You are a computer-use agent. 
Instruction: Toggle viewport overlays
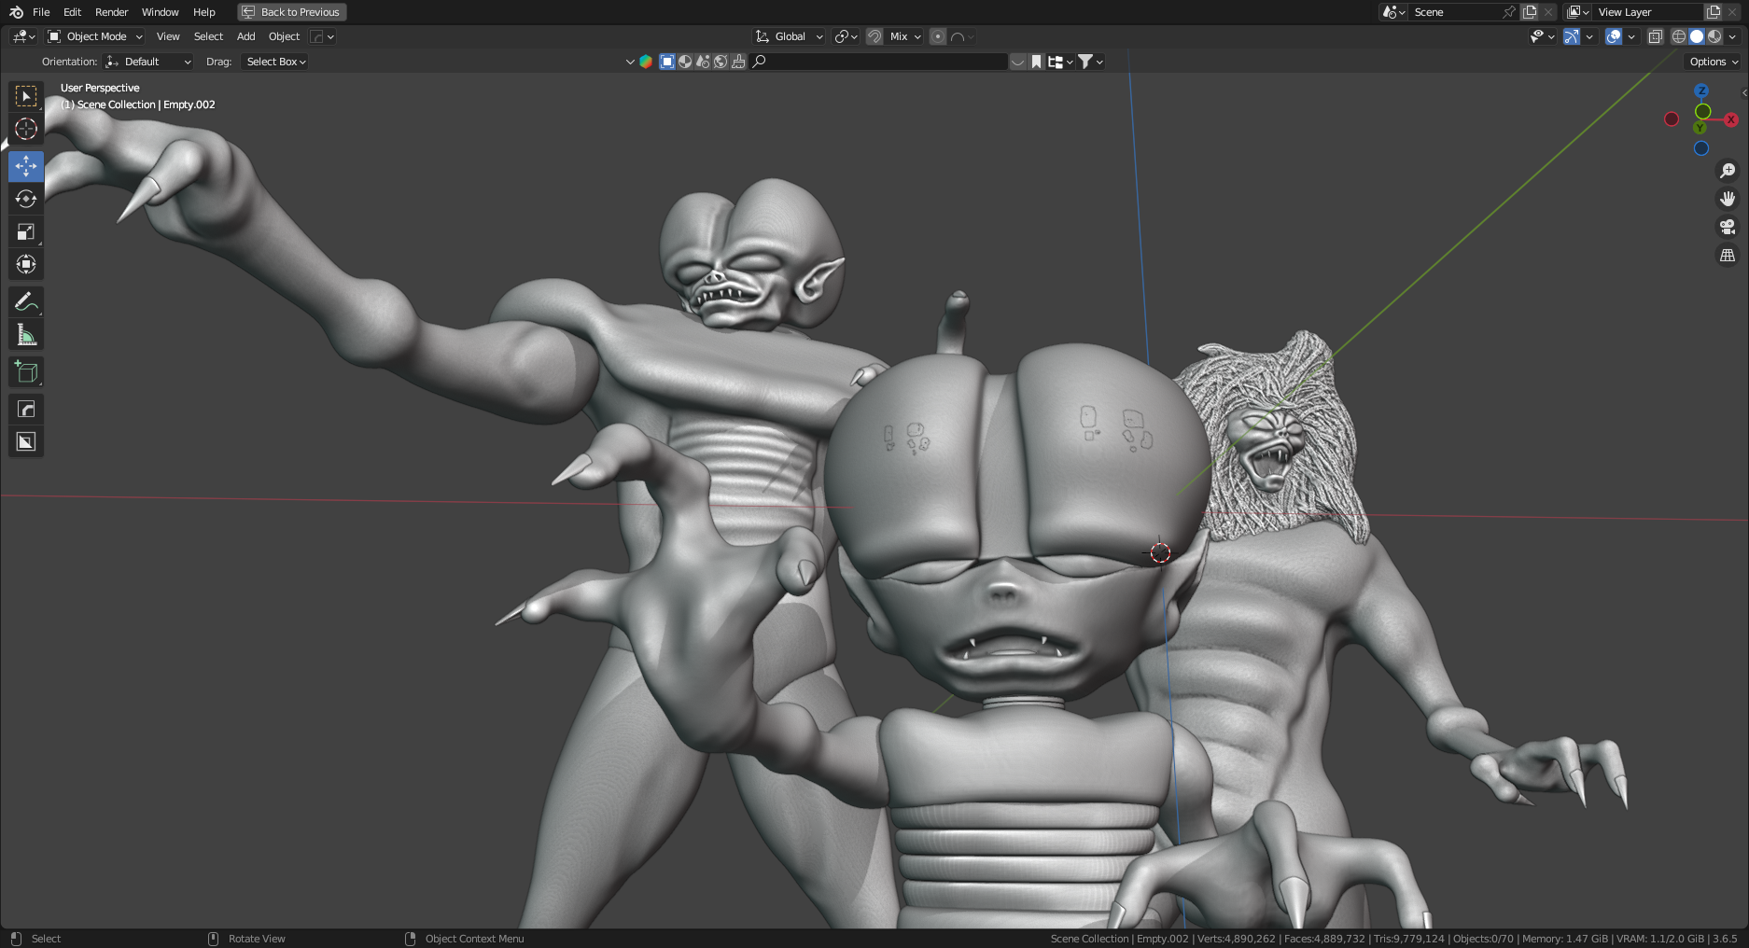pos(1614,36)
